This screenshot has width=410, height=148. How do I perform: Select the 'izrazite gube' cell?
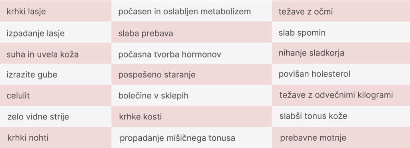[55, 74]
